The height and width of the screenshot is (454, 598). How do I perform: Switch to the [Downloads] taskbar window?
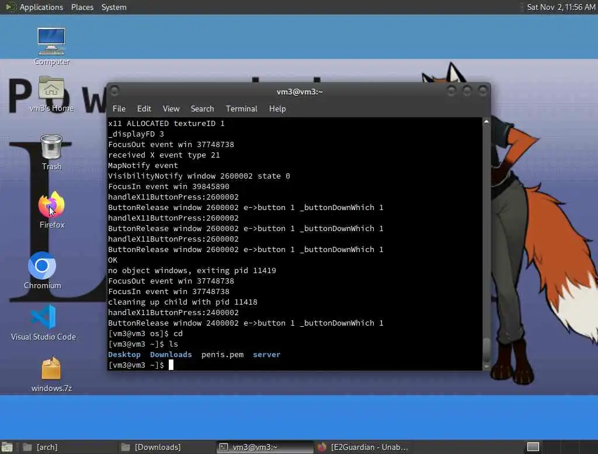point(167,447)
